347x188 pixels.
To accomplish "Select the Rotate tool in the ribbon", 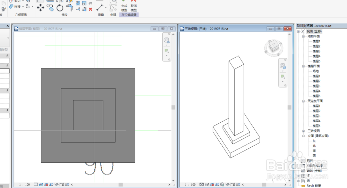I will (x=60, y=8).
